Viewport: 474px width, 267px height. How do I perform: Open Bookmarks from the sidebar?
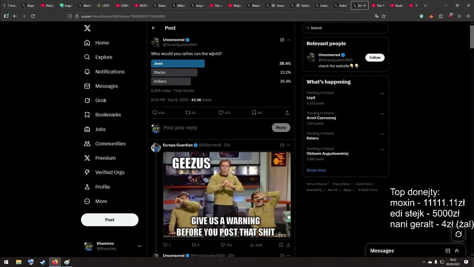tap(103, 115)
